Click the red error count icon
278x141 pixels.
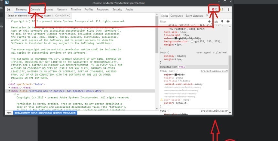click(213, 10)
